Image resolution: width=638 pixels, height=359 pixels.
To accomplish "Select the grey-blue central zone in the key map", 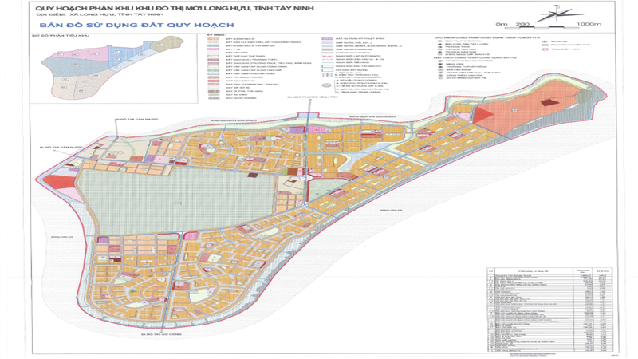I will 75,65.
